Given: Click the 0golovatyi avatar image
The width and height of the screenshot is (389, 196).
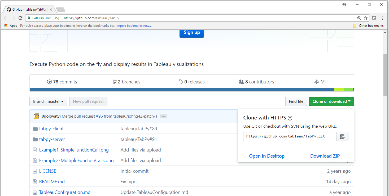Looking at the screenshot, I should 36,116.
